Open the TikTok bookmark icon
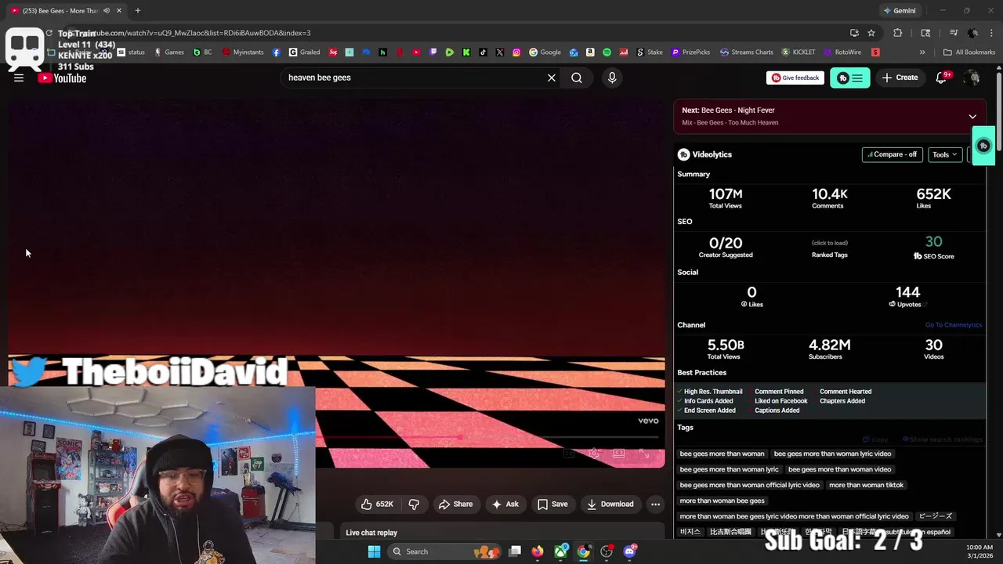Viewport: 1003px width, 564px height. (x=483, y=52)
